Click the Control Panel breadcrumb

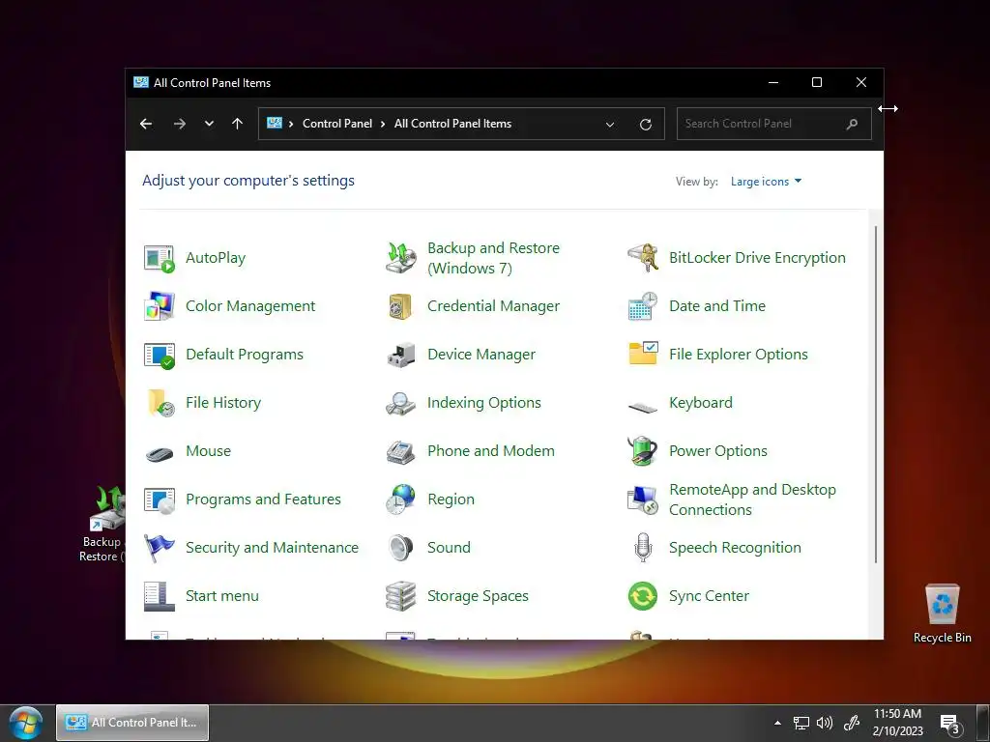click(x=337, y=124)
